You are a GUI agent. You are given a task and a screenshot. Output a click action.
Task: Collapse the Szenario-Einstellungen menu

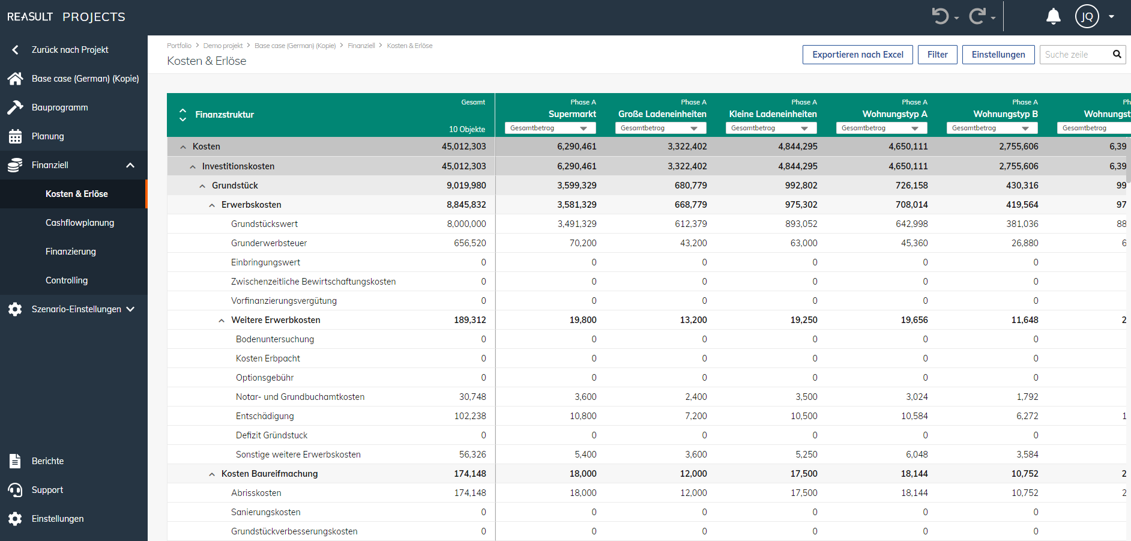[x=131, y=309]
